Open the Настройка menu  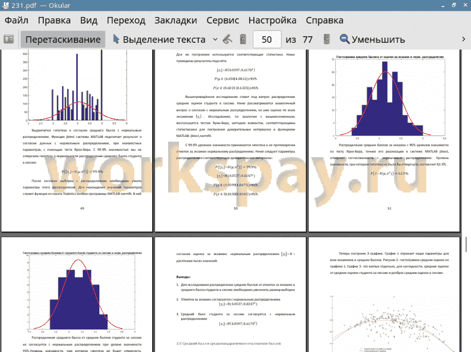(272, 20)
